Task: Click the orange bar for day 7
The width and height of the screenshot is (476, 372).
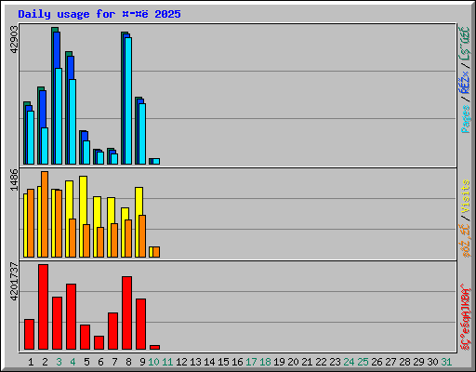Action: (x=114, y=240)
